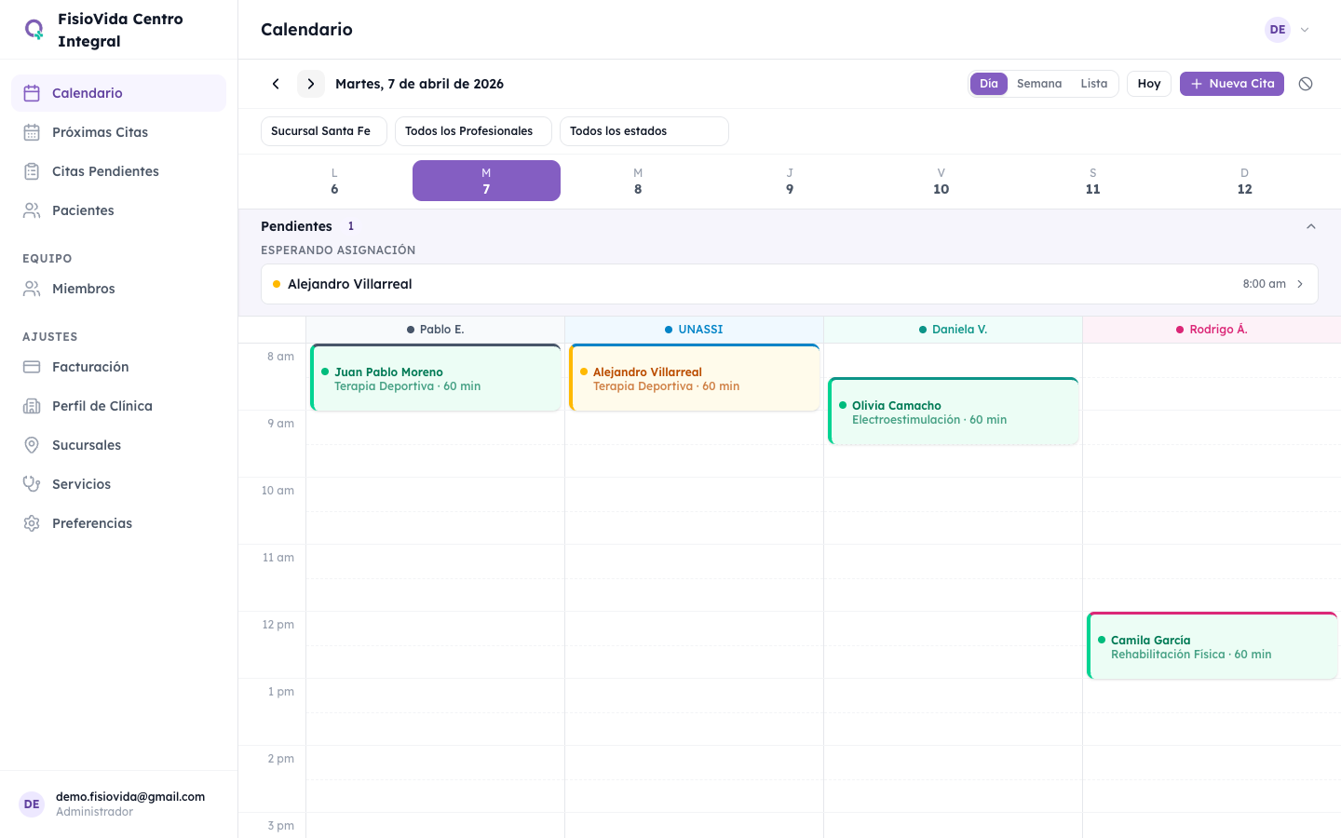1341x838 pixels.
Task: Go to Próximas Citas in the sidebar
Action: (101, 131)
